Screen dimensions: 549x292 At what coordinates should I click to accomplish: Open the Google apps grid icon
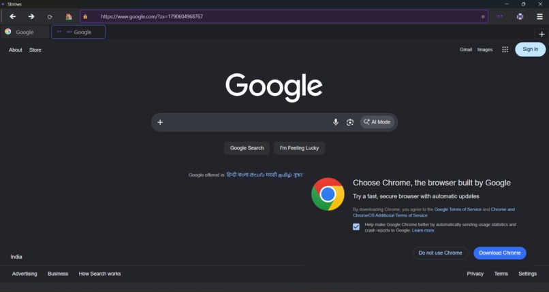pos(505,50)
